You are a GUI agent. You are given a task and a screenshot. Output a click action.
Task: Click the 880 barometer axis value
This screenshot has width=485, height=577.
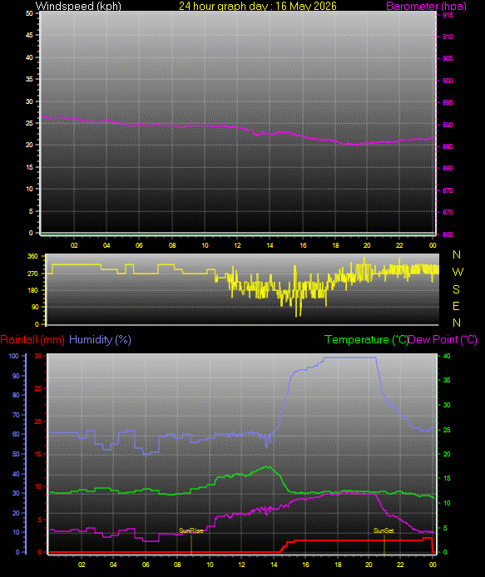[448, 168]
